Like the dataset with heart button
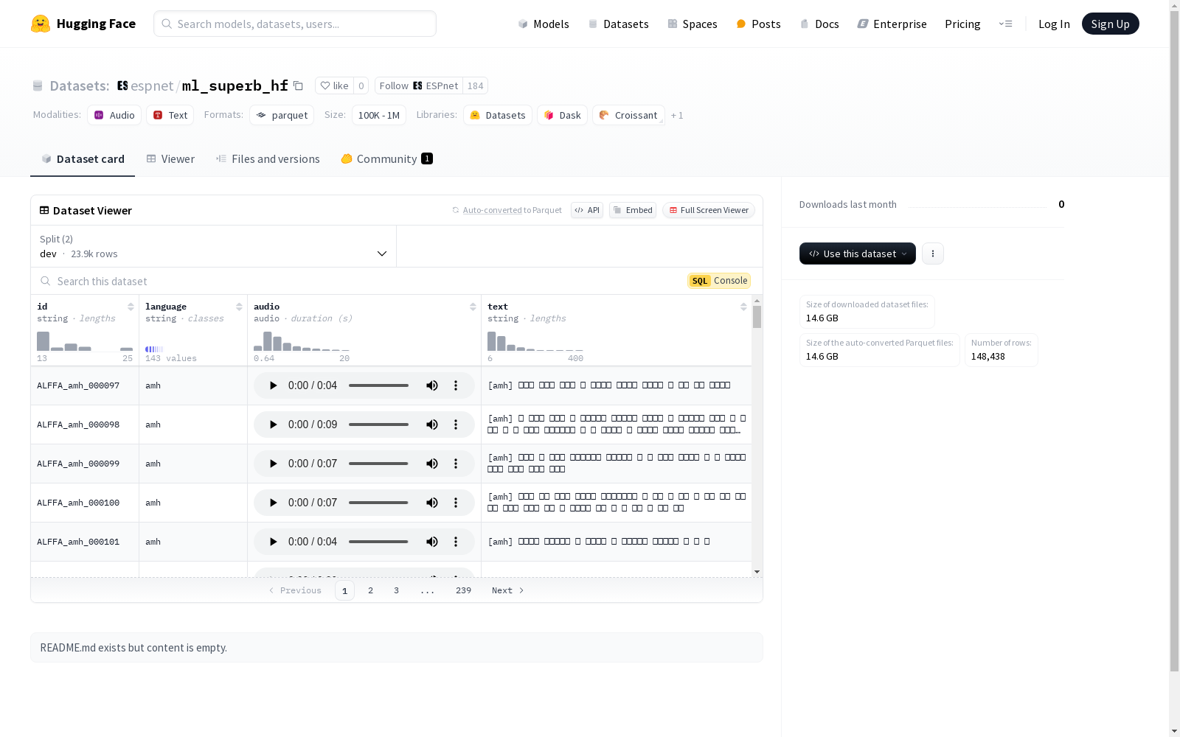Screen dimensions: 1180x737 coord(334,85)
